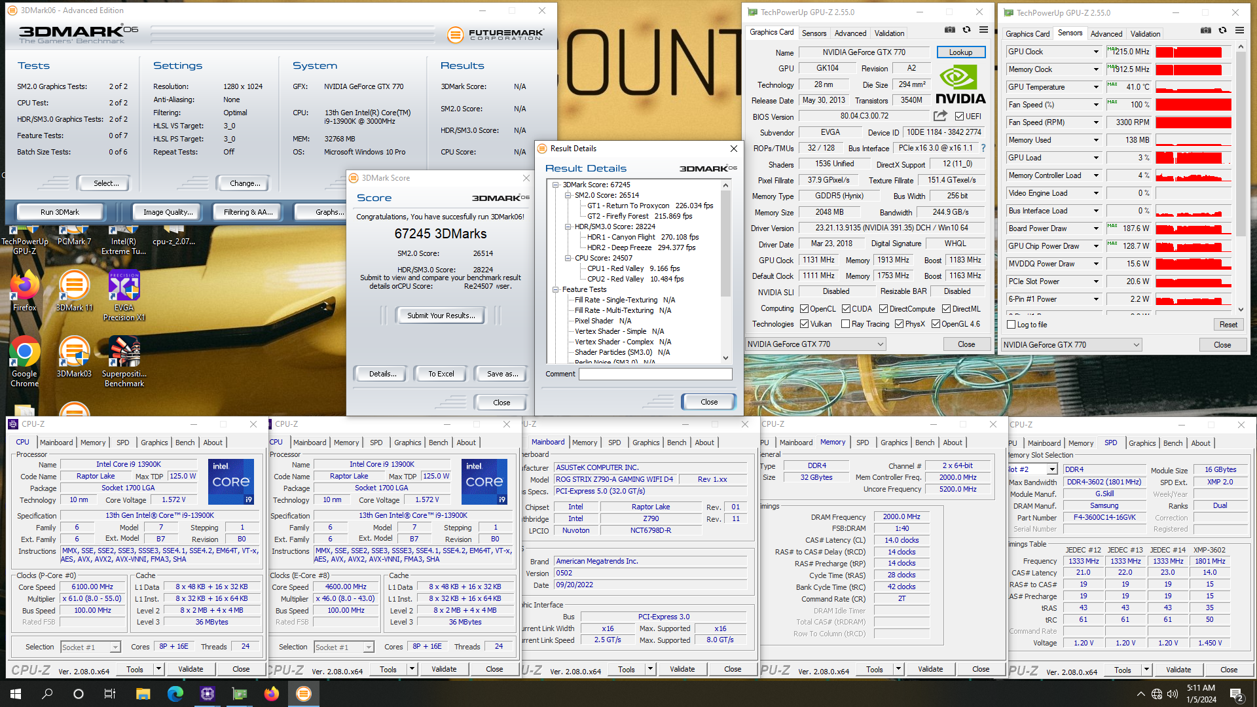Screen dimensions: 1257x707
Task: Click the Result Details tree scrollbar
Action: pos(725,272)
